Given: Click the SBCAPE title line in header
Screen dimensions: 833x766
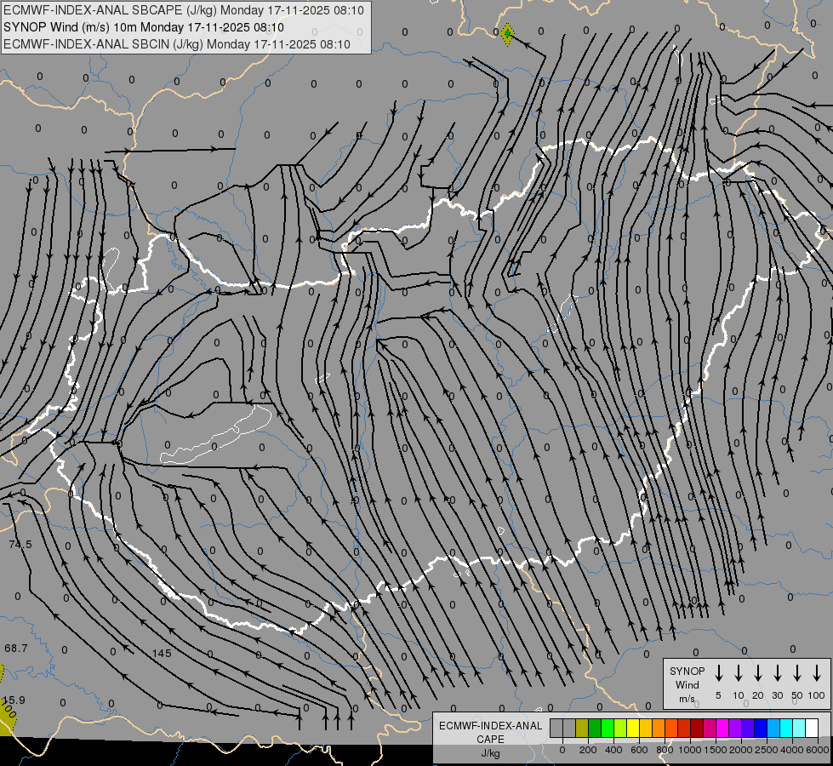Looking at the screenshot, I should (x=183, y=10).
